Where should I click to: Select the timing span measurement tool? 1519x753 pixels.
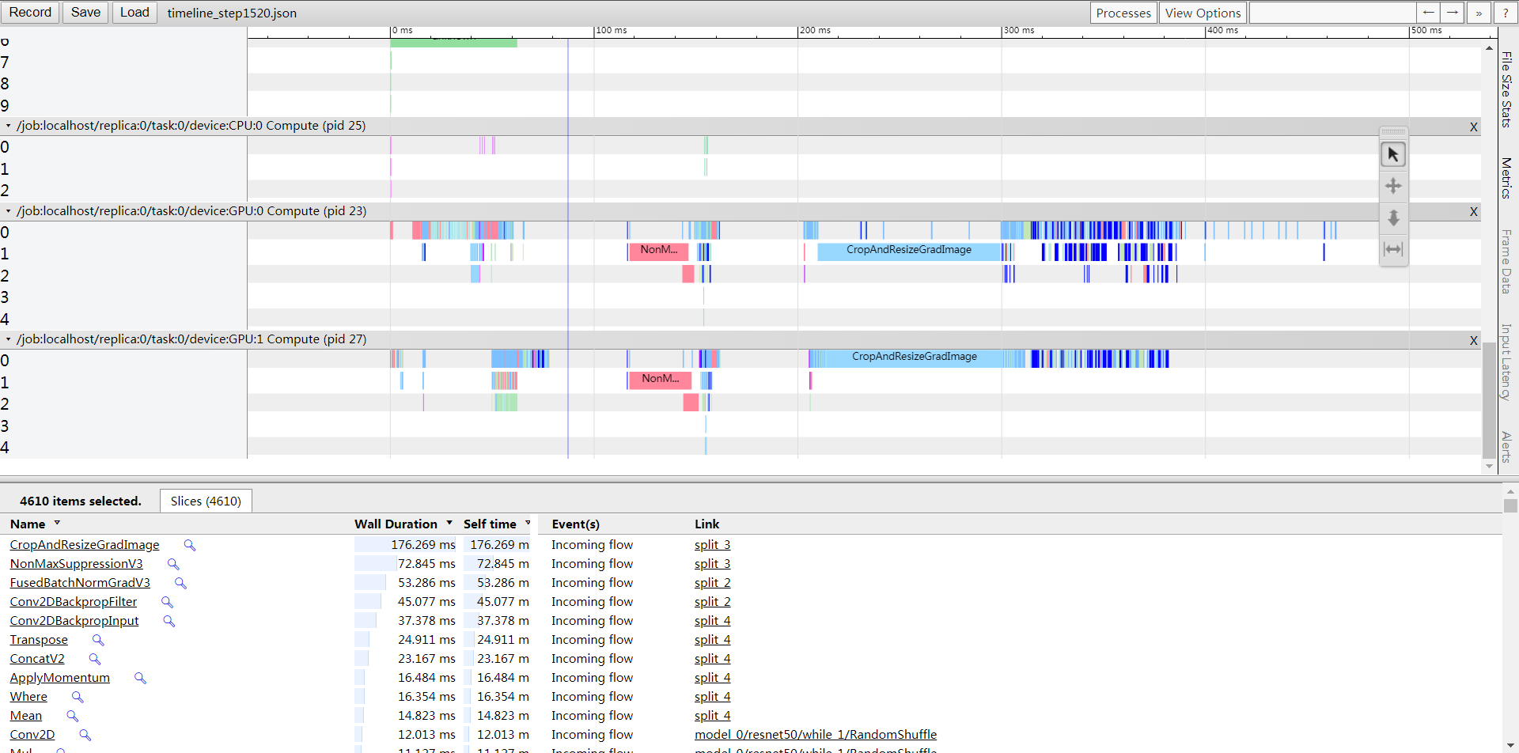coord(1393,249)
